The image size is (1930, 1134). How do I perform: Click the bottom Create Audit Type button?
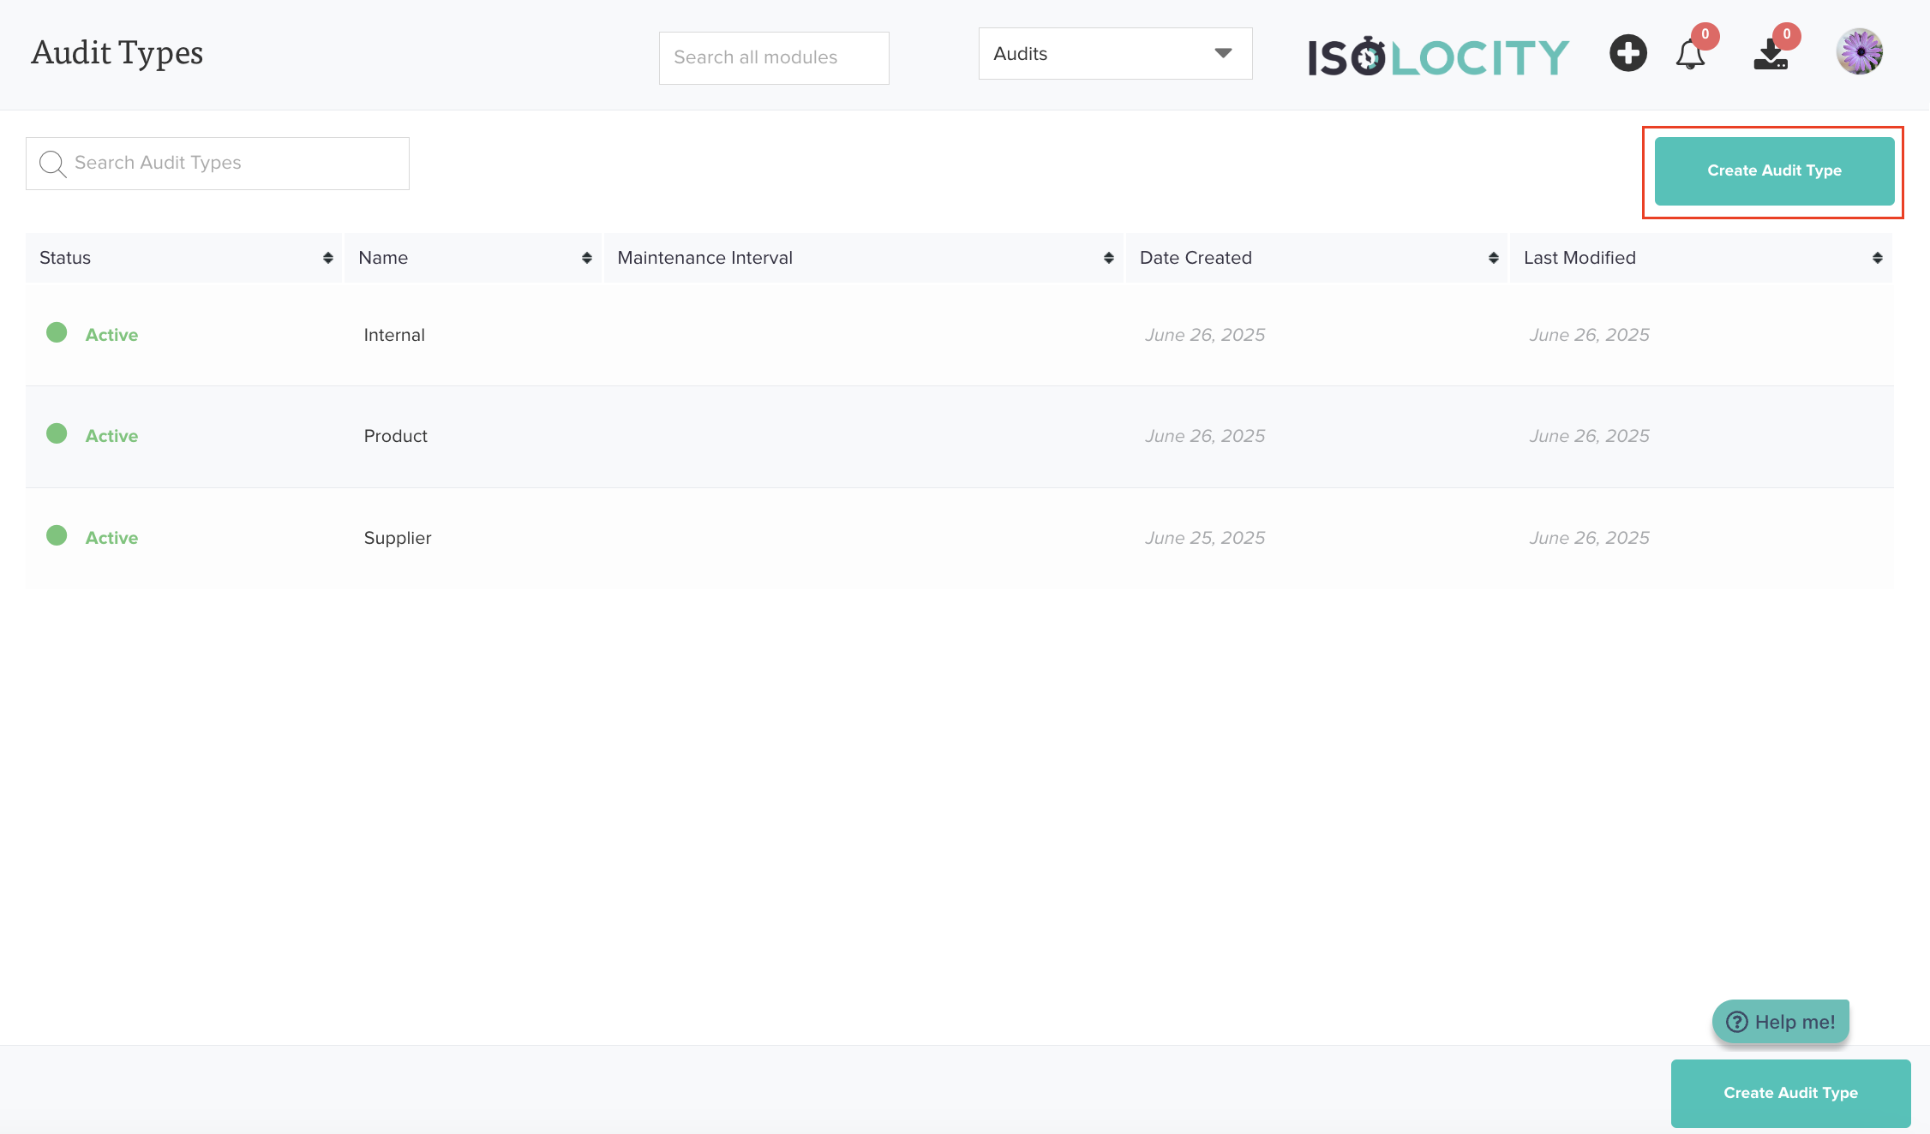(x=1790, y=1093)
